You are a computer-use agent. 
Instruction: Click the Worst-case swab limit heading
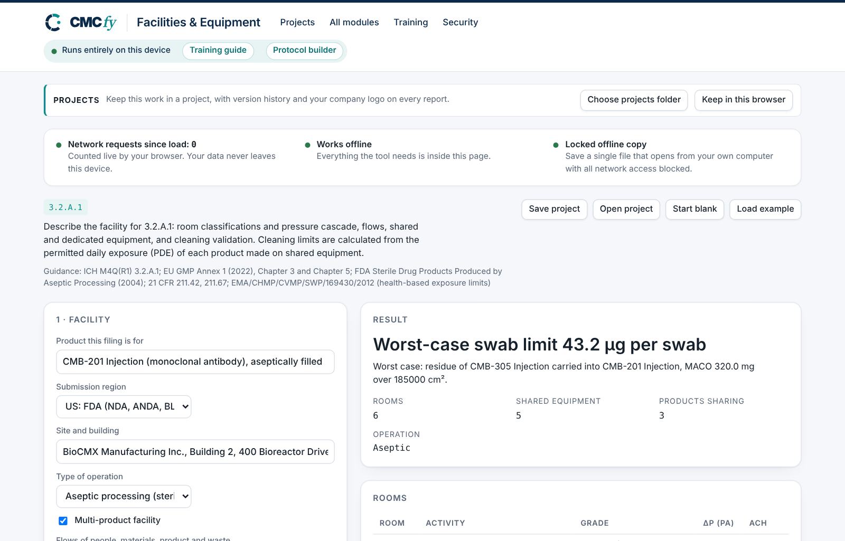(x=539, y=345)
